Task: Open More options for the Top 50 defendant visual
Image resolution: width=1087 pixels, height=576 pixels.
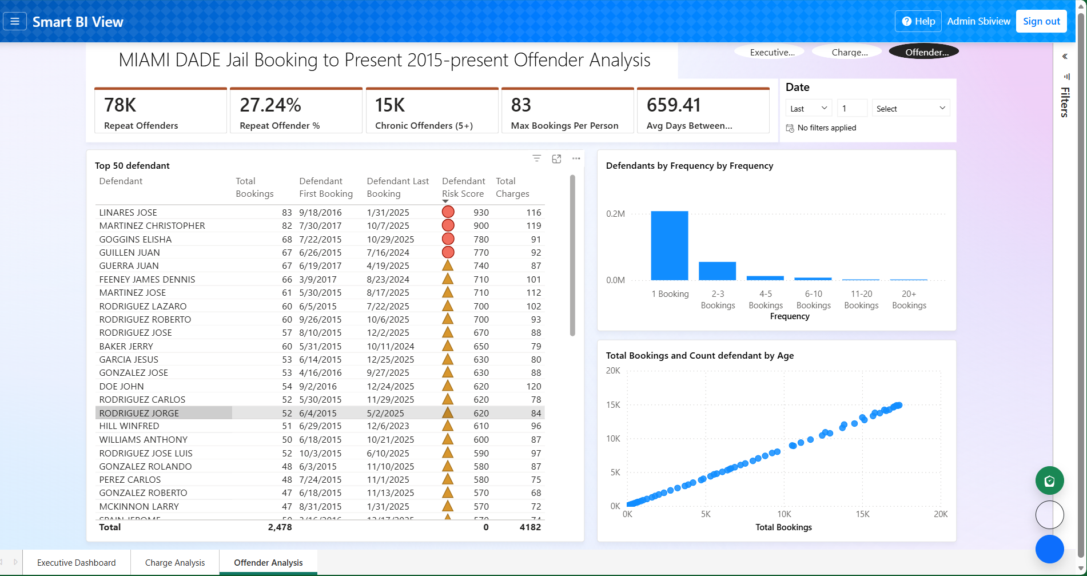Action: coord(576,158)
